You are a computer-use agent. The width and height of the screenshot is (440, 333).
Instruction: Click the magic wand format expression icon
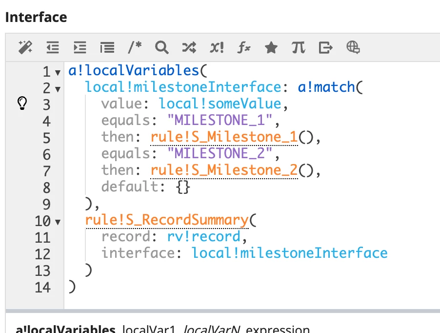(25, 47)
